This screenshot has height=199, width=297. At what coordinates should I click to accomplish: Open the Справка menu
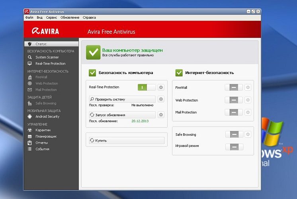click(x=89, y=18)
